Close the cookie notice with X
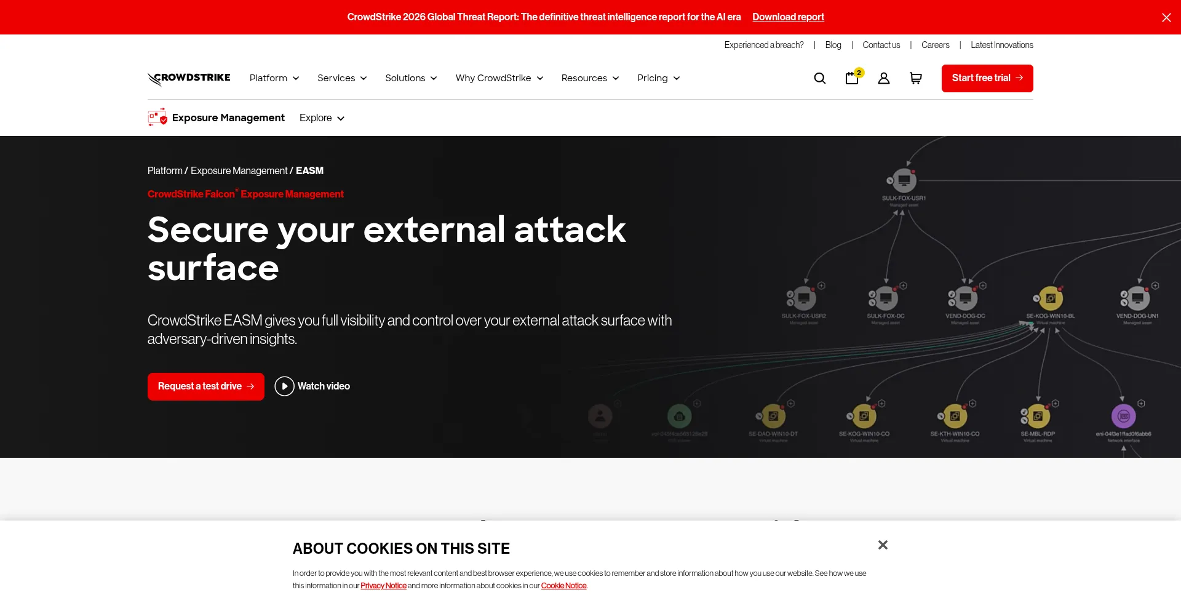The width and height of the screenshot is (1181, 611). pos(883,545)
